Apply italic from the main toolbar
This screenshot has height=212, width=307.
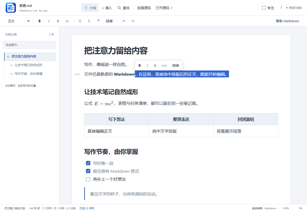tap(49, 21)
